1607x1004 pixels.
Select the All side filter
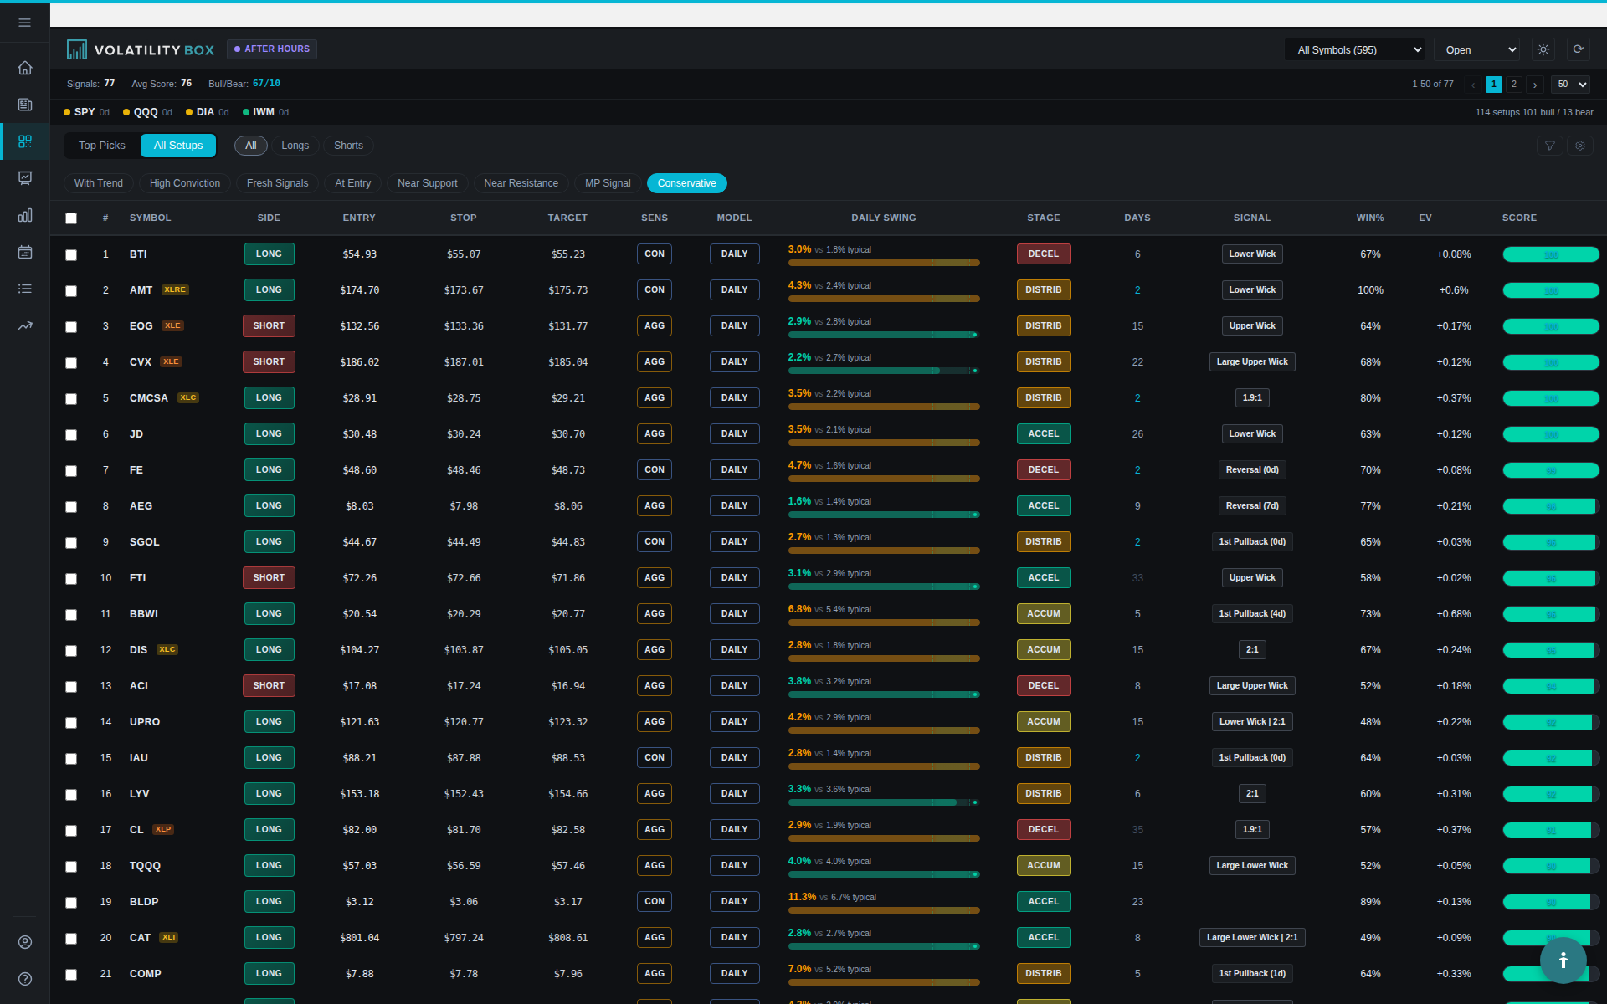point(251,146)
